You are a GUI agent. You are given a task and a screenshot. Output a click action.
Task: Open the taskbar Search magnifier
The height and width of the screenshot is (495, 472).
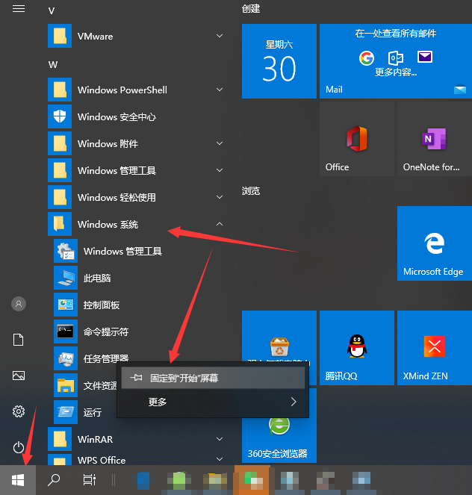click(x=54, y=480)
